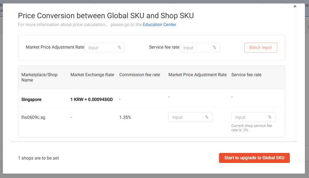Click the '1 shops are to be set' text

point(38,158)
